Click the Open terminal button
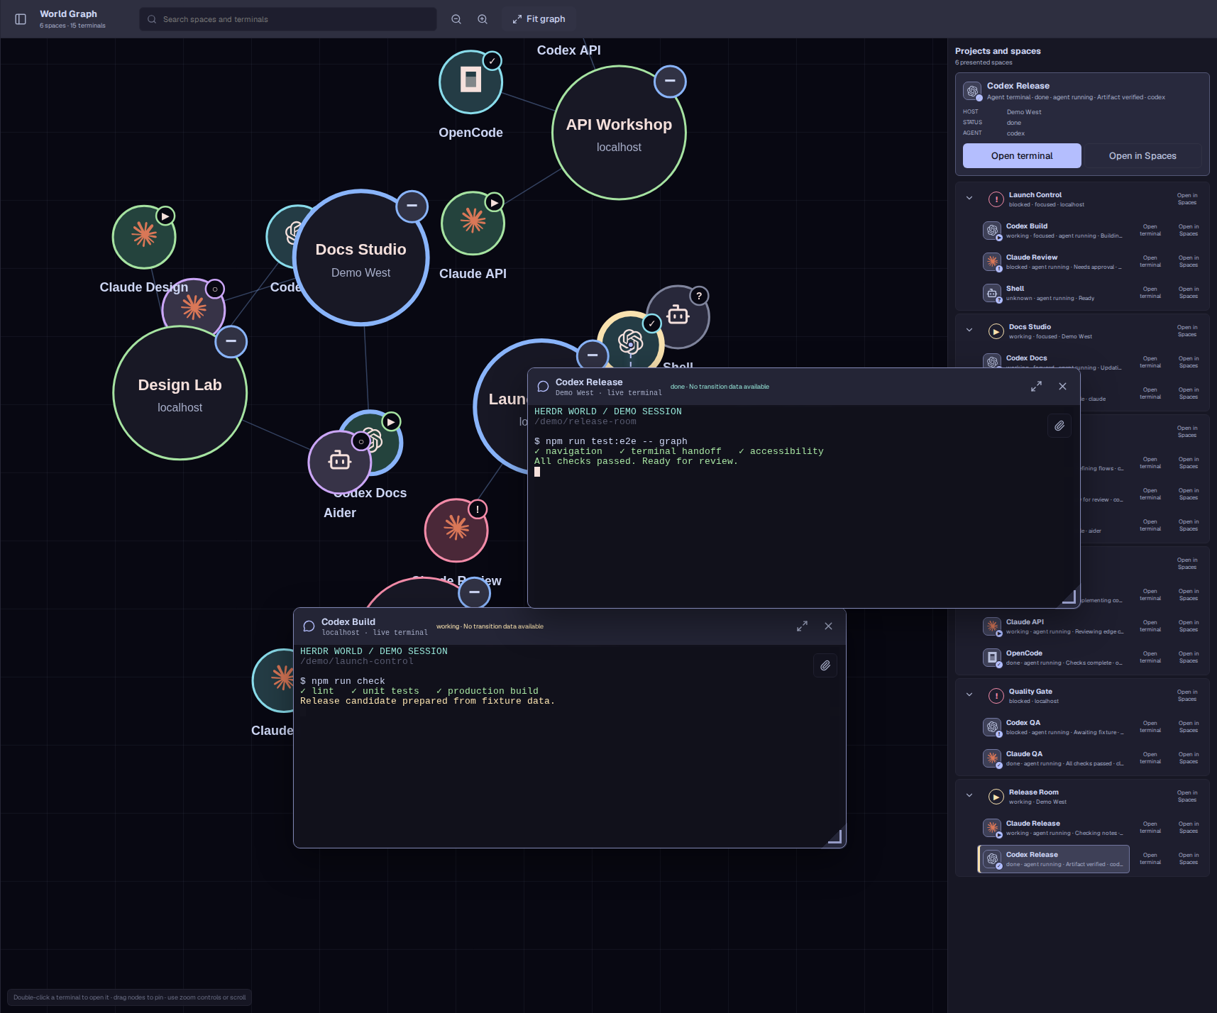 [1022, 156]
